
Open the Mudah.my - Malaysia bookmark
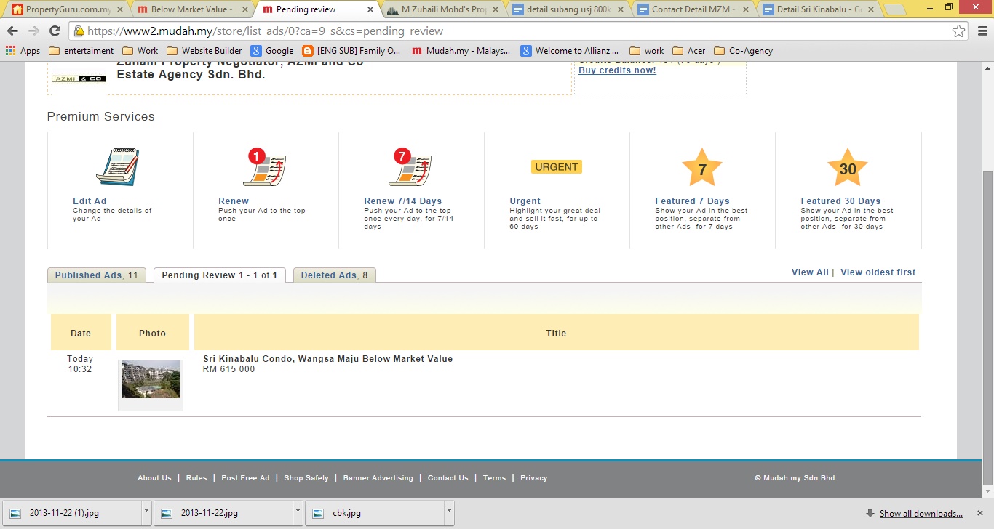[461, 51]
